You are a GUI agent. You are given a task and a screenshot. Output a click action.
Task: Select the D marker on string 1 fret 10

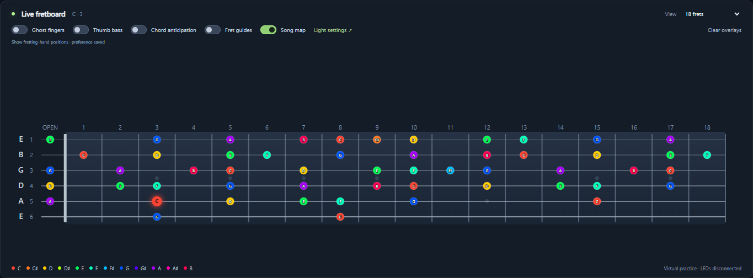point(414,140)
